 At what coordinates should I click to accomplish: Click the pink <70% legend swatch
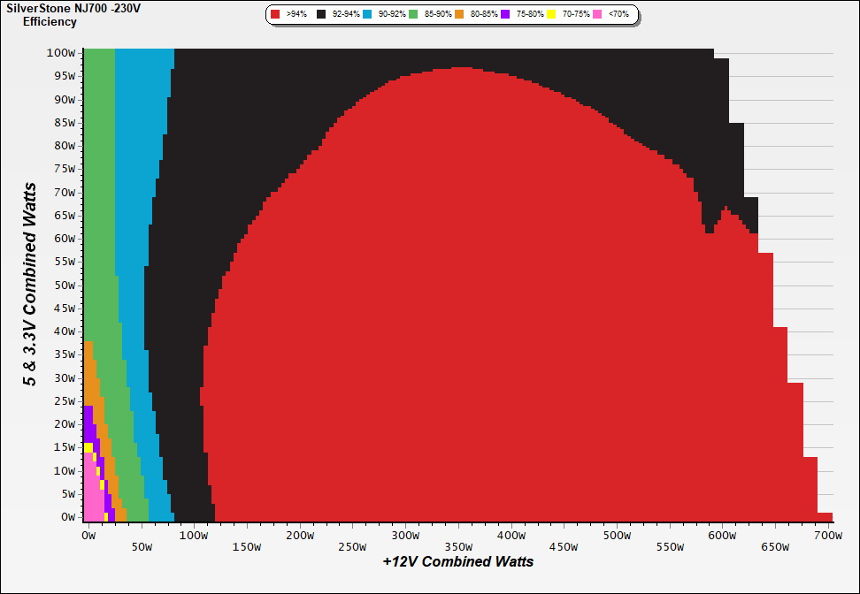click(x=598, y=15)
